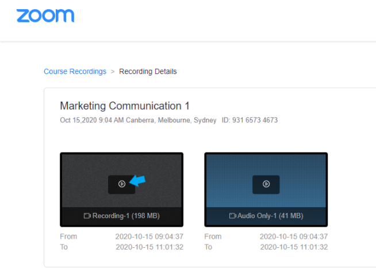
Task: Click the To label under Audio Only-1
Action: pyautogui.click(x=208, y=247)
